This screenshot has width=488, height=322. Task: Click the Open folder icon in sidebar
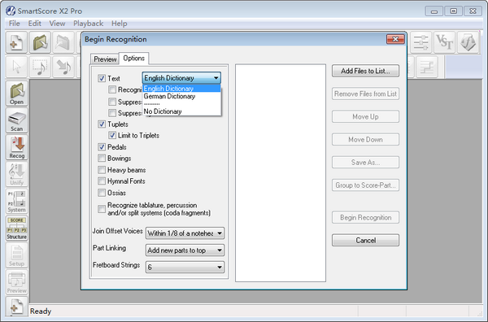[x=17, y=94]
